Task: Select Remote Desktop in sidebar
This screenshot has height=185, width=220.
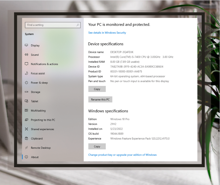Action: pyautogui.click(x=53, y=148)
